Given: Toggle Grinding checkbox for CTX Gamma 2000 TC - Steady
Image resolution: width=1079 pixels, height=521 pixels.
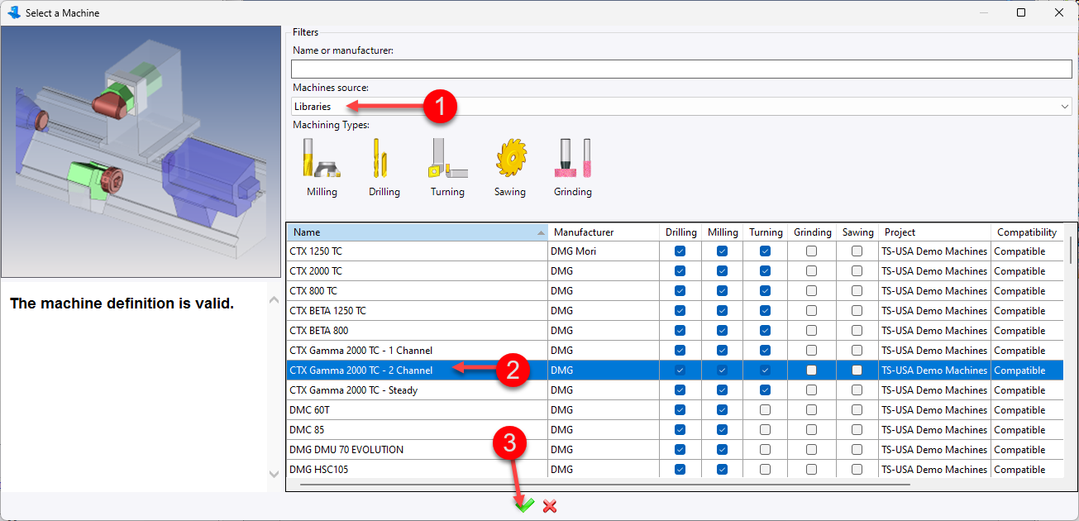Looking at the screenshot, I should coord(811,390).
